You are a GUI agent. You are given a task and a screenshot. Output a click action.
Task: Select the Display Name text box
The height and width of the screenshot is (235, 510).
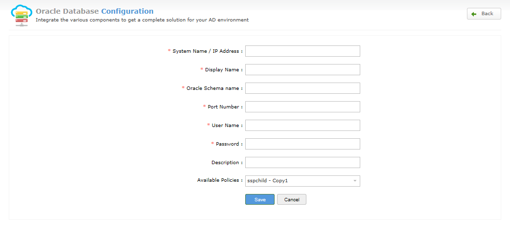pyautogui.click(x=302, y=69)
